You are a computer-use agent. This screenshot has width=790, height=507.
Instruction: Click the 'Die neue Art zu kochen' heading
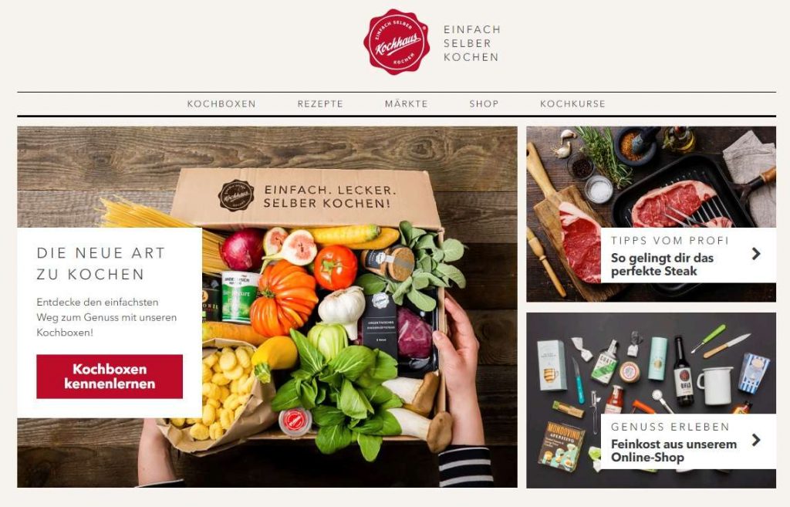point(101,263)
